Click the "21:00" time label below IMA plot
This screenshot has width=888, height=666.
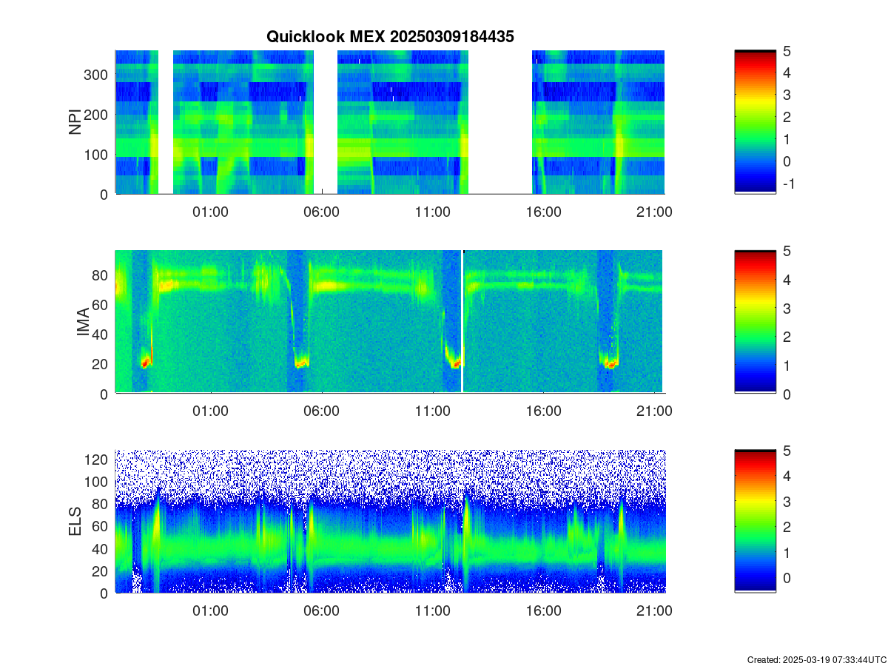655,411
